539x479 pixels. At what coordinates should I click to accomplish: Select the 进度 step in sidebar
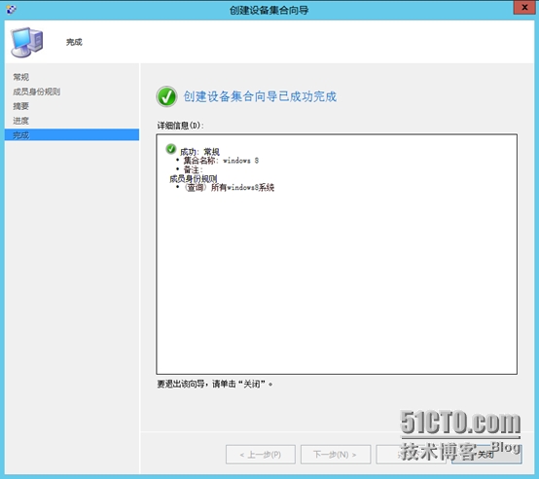pyautogui.click(x=21, y=121)
